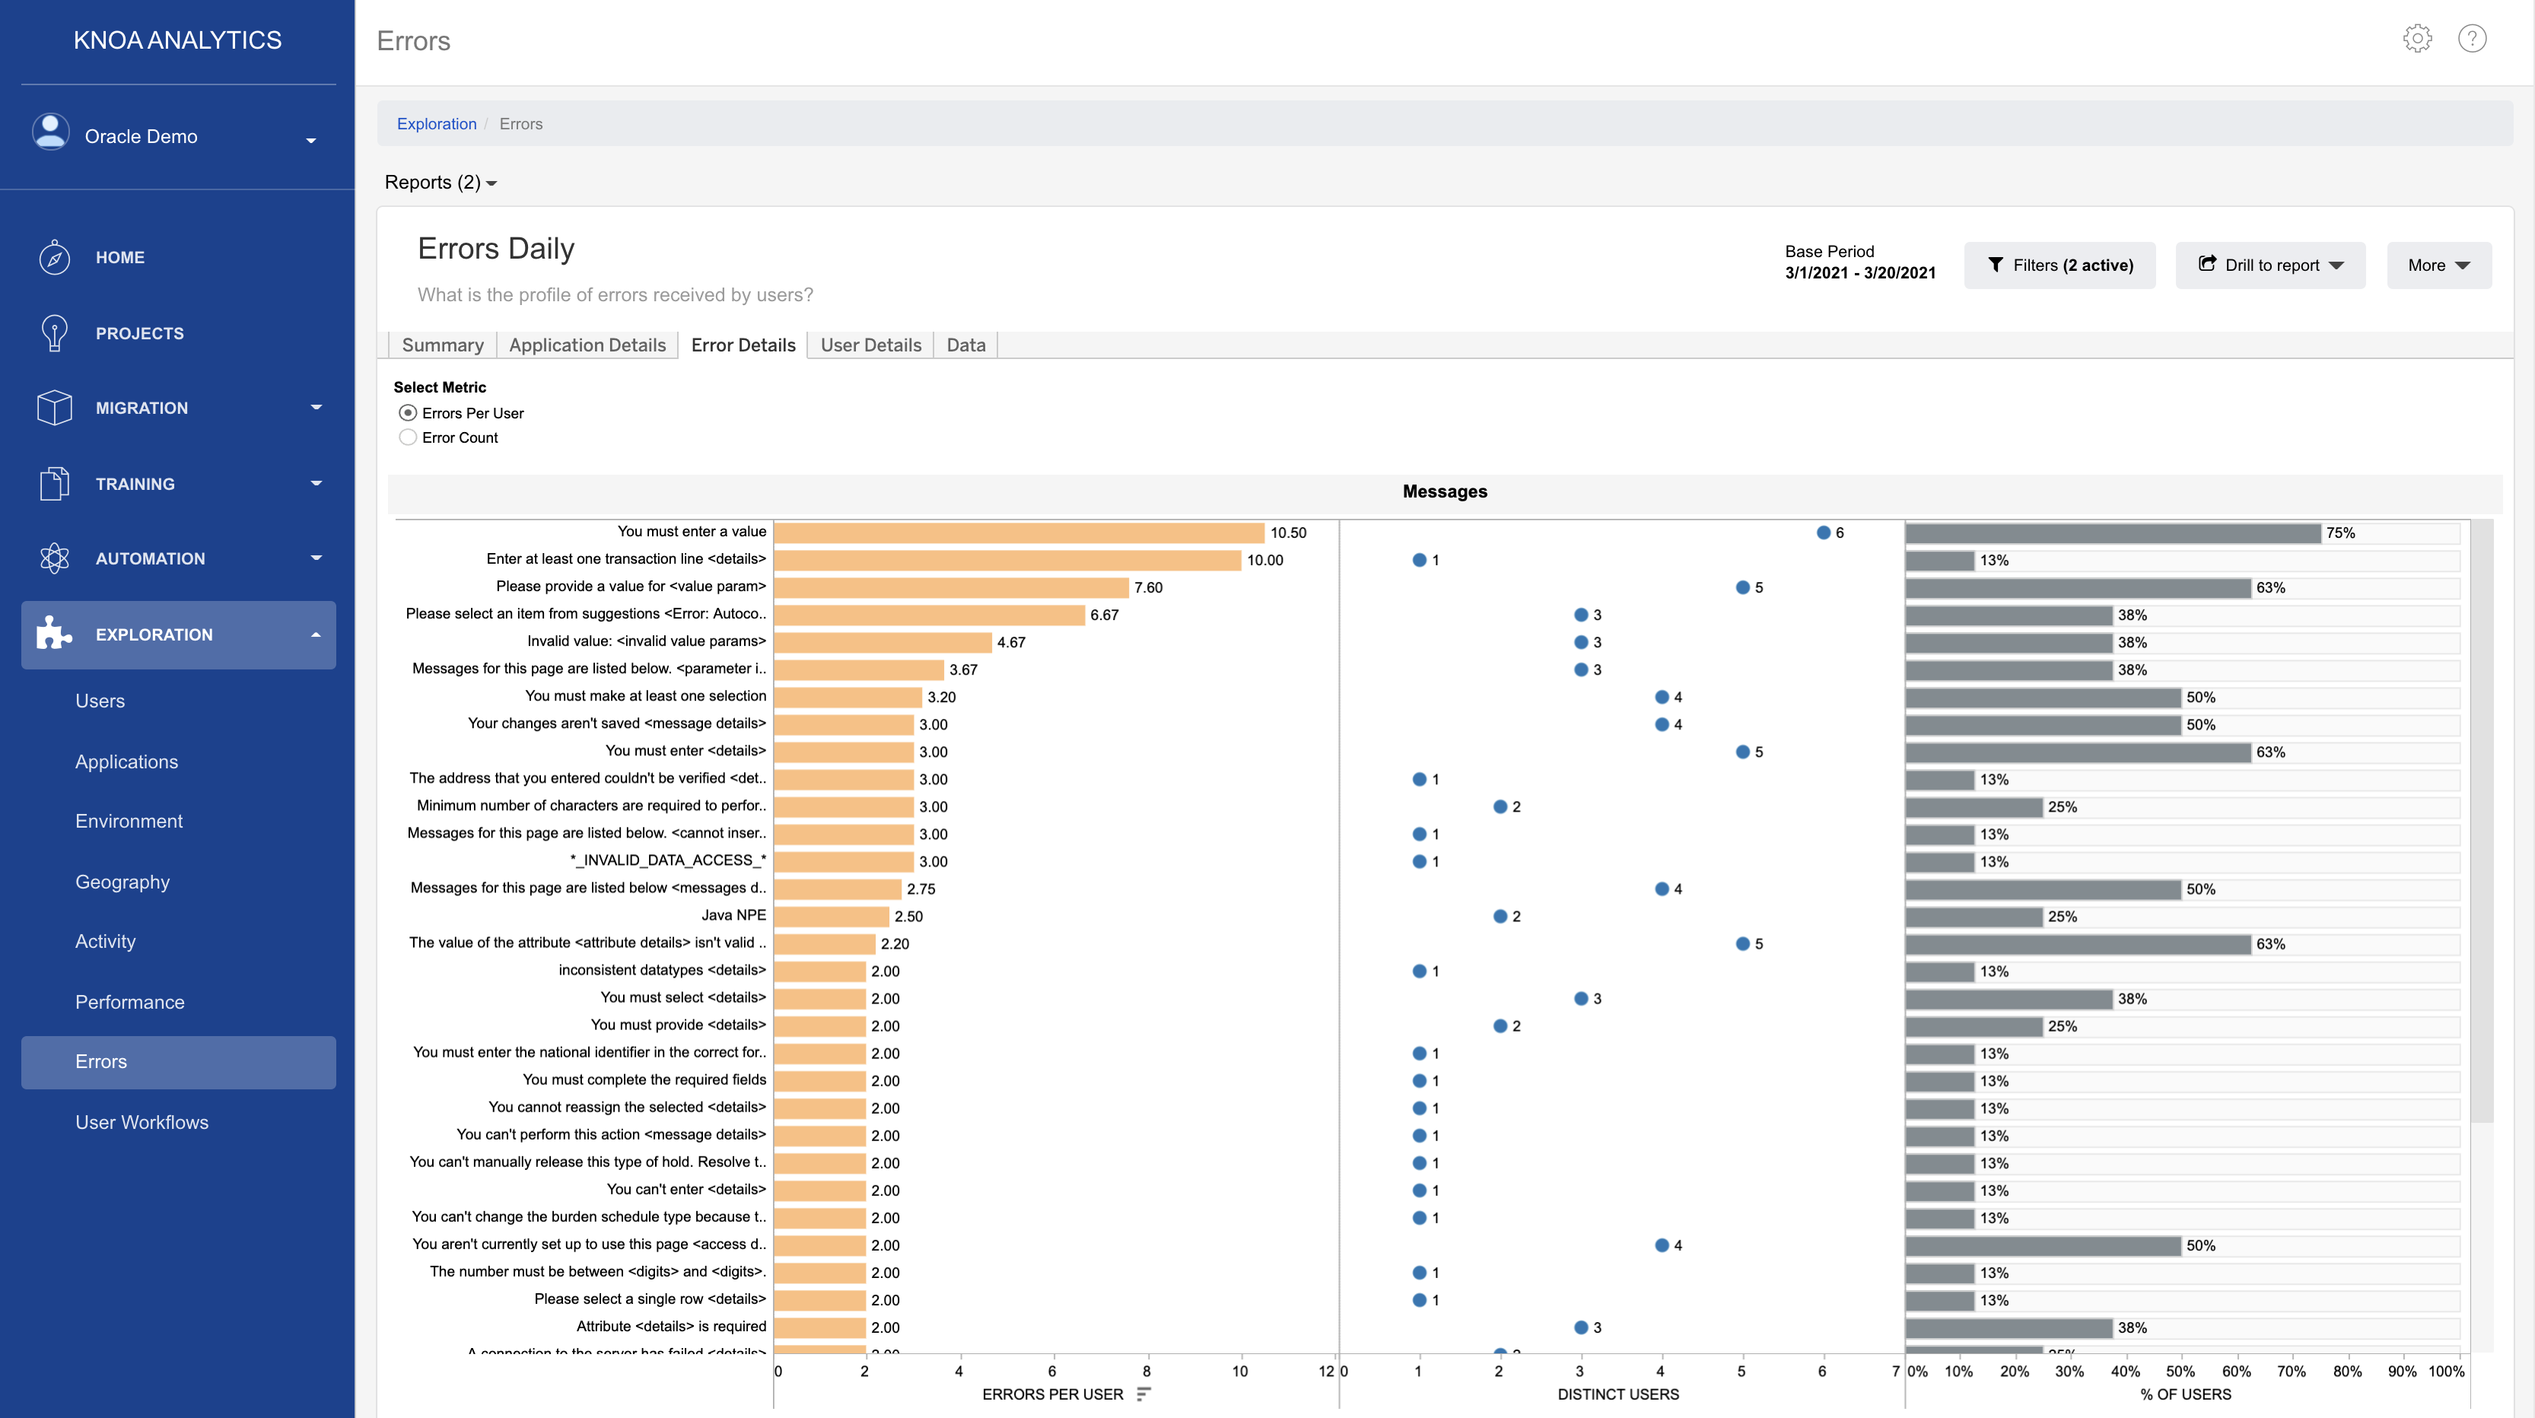Click the Exploration breadcrumb link
The image size is (2535, 1418).
436,124
